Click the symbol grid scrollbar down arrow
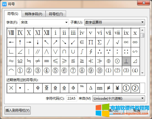The height and width of the screenshot is (119, 152). point(142,73)
